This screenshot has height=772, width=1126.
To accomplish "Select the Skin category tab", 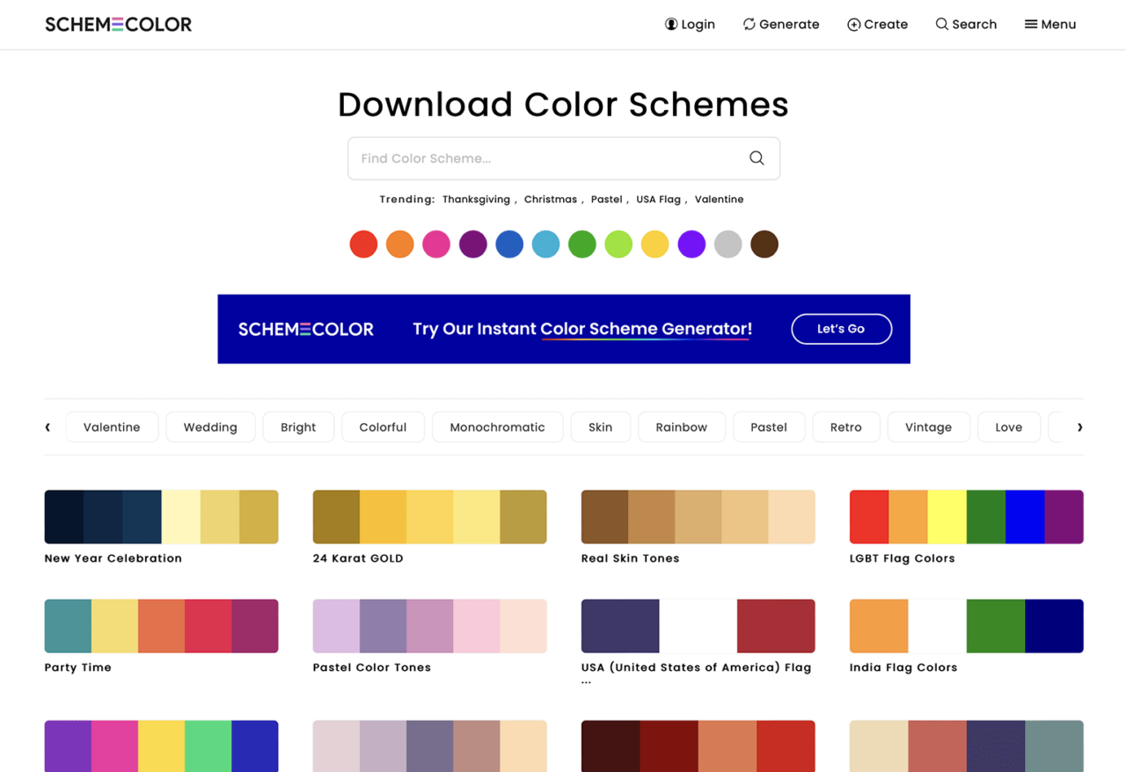I will click(601, 427).
